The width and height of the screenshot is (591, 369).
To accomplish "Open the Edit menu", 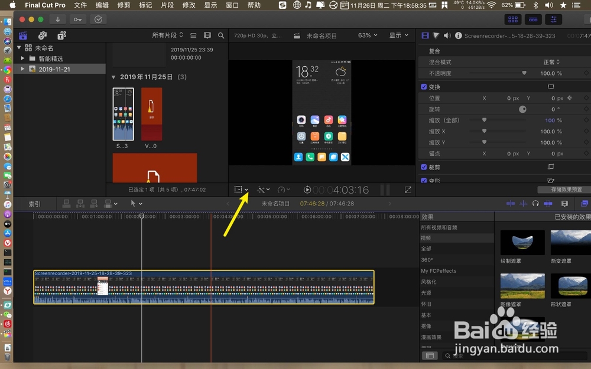I will click(102, 5).
